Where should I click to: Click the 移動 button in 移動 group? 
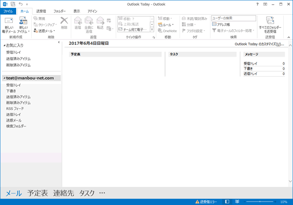pos(165,18)
